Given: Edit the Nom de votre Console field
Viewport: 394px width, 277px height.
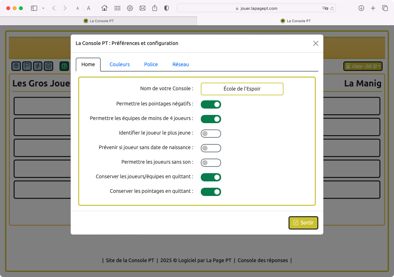Looking at the screenshot, I should 242,89.
